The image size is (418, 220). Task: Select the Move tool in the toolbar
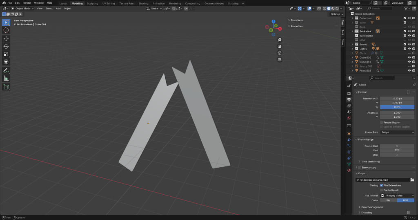[6, 39]
